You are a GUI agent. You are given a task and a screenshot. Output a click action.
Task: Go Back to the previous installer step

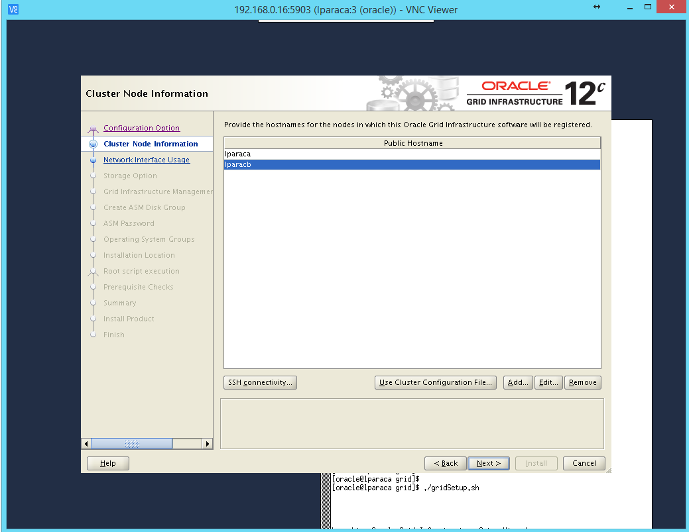pyautogui.click(x=446, y=463)
